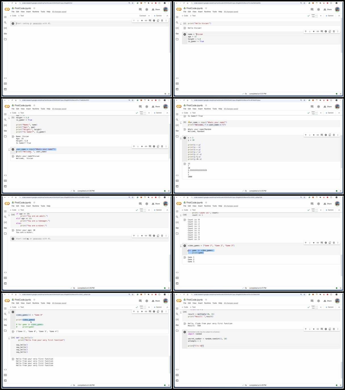This screenshot has height=390, width=345.
Task: Run the x = 3 cell, 6:05 PM screenshot
Action: click(185, 138)
